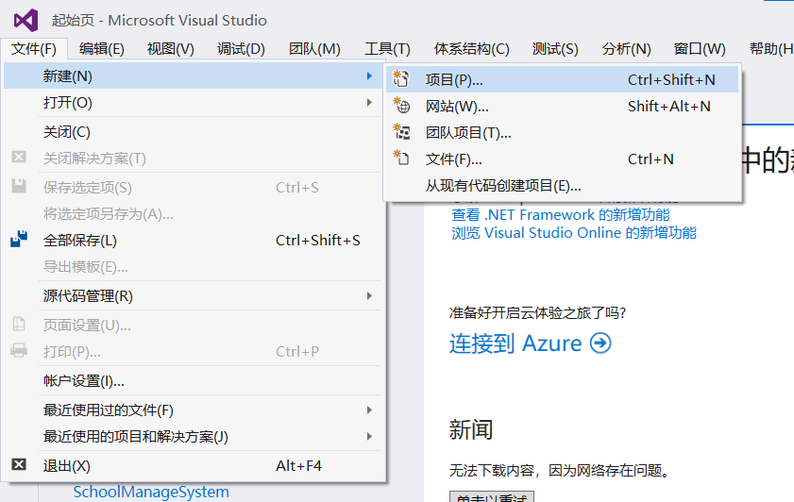Select the new Project (项目) icon
Screen dimensions: 794x502
coord(401,79)
